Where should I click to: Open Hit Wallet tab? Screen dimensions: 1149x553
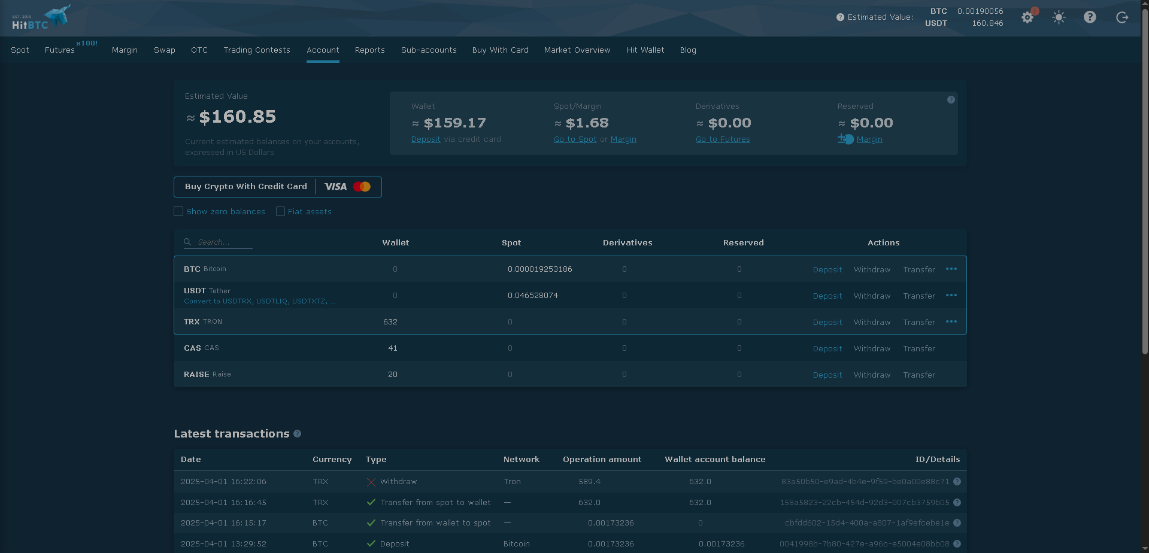[645, 50]
